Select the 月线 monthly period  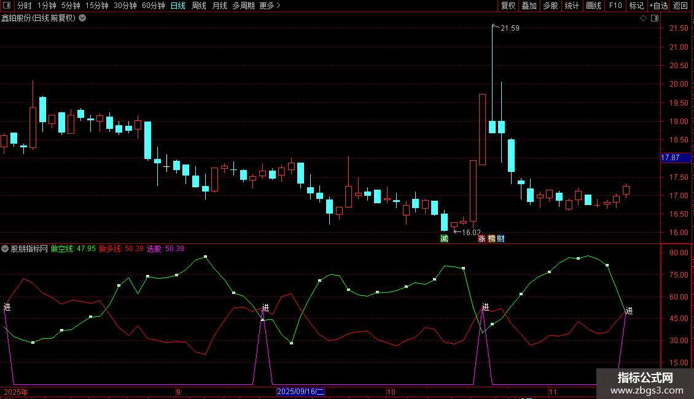[219, 6]
